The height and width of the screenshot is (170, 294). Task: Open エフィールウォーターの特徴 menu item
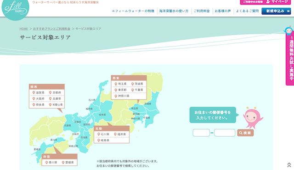133,11
